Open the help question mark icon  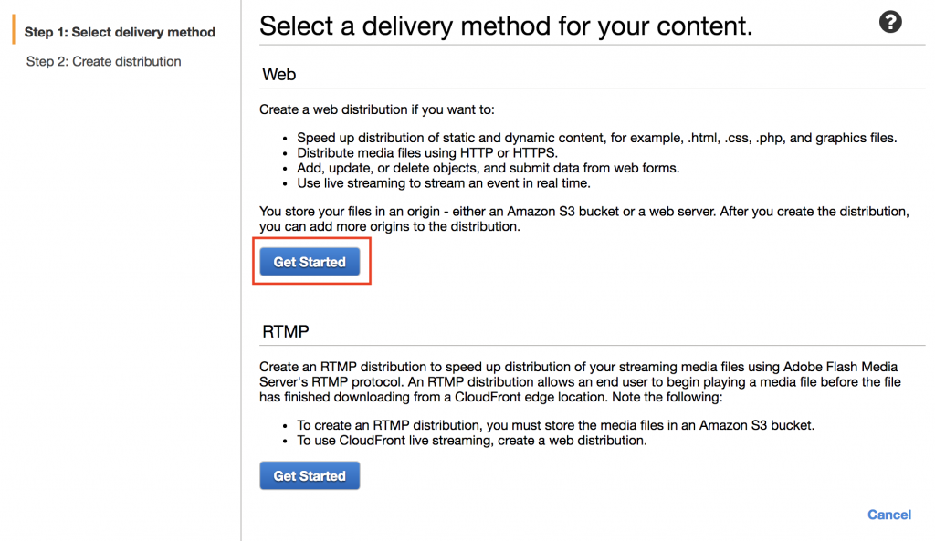[889, 23]
